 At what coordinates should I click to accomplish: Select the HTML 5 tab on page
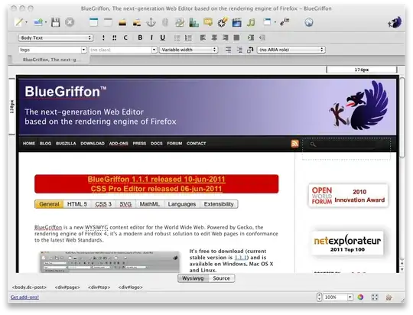coord(77,204)
